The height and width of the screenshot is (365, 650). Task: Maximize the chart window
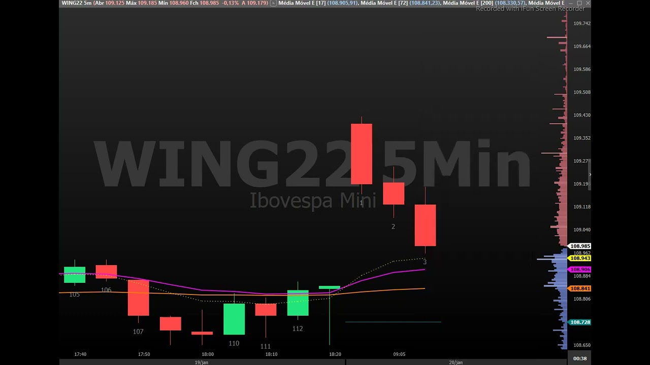click(579, 3)
